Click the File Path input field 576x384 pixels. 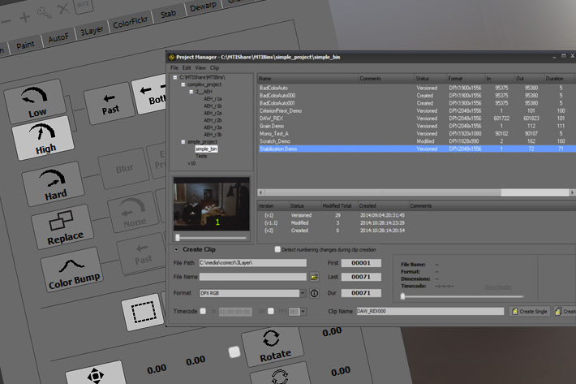[x=253, y=263]
